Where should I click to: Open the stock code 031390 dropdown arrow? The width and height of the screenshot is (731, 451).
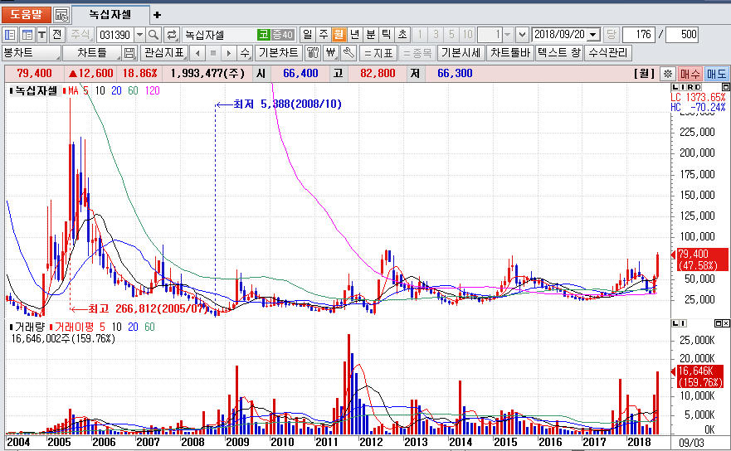point(139,35)
